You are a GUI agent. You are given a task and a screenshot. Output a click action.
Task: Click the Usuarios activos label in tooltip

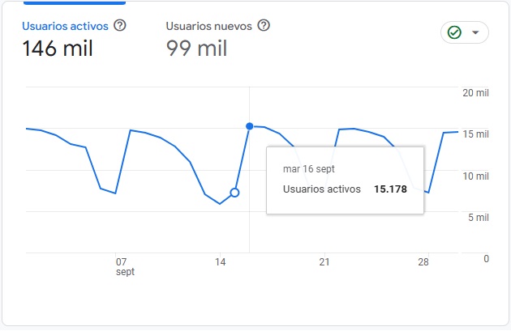point(320,189)
